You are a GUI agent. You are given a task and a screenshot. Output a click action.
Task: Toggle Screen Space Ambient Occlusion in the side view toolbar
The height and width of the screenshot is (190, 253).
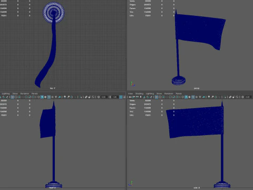(209, 97)
